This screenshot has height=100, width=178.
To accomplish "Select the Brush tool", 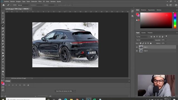I will [3, 37].
